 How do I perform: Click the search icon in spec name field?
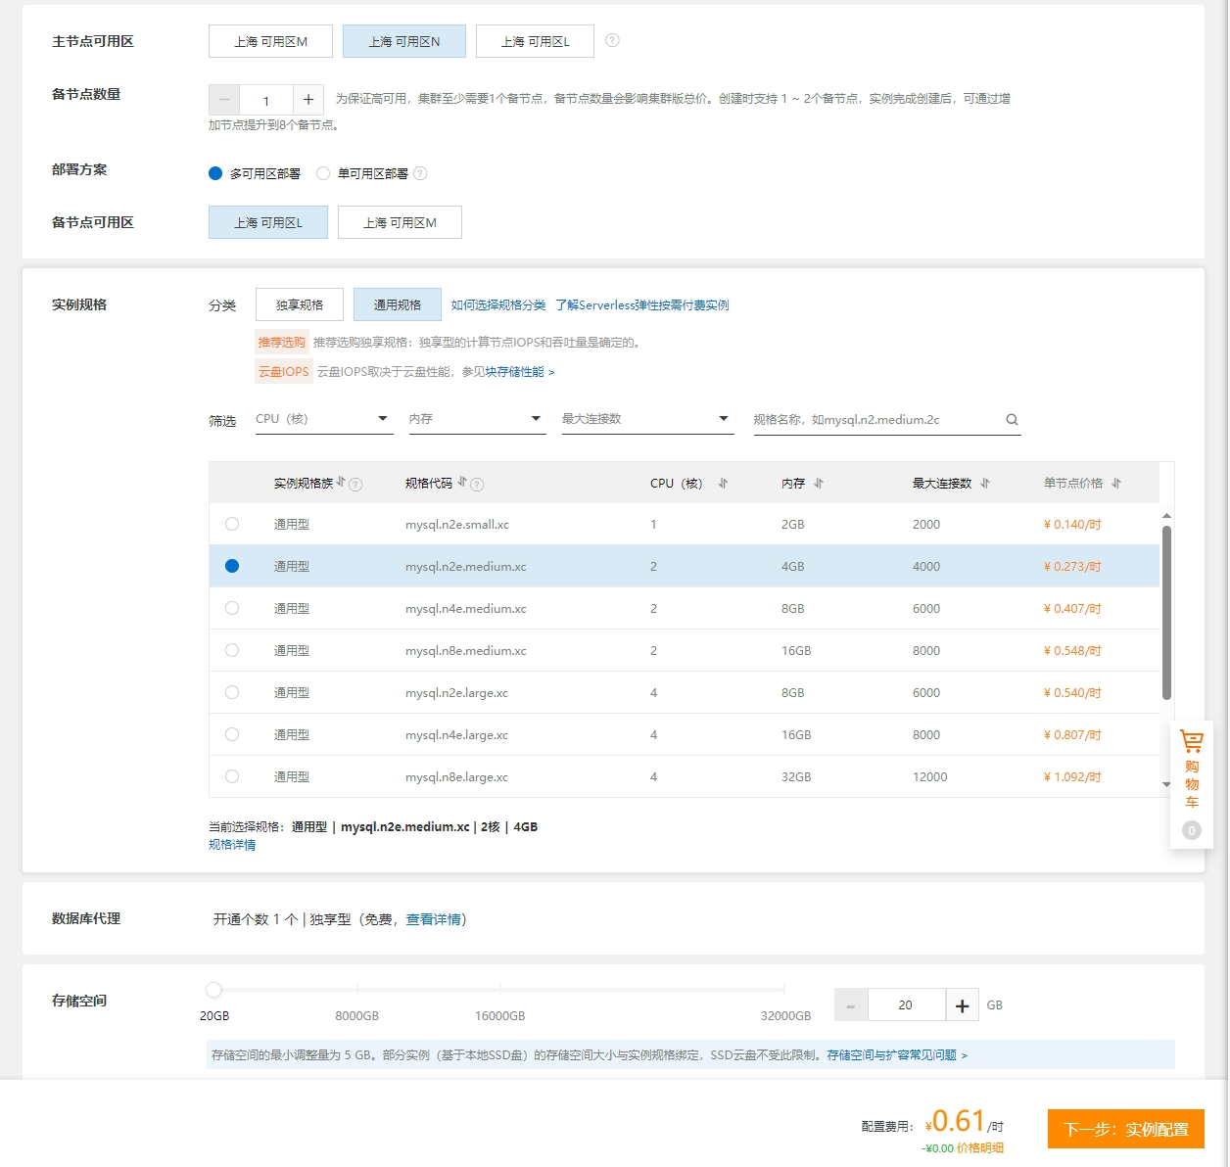click(x=1012, y=420)
